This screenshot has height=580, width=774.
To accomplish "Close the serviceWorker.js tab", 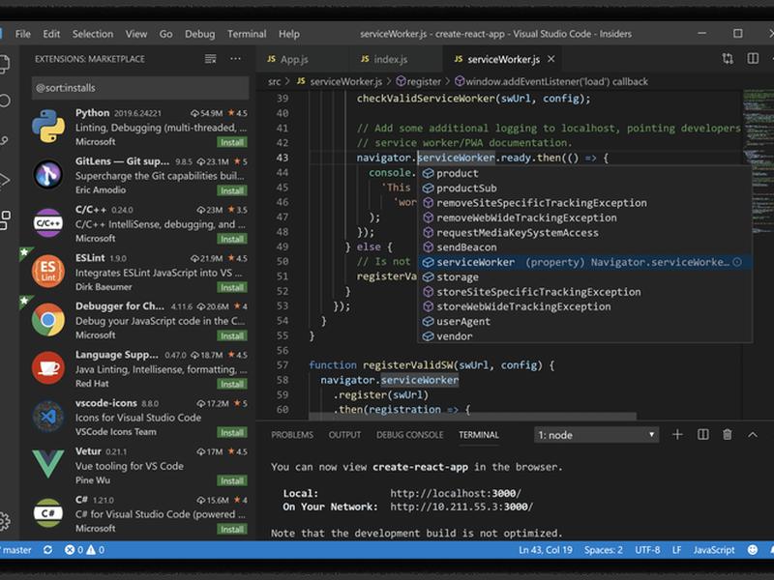I will coord(551,59).
